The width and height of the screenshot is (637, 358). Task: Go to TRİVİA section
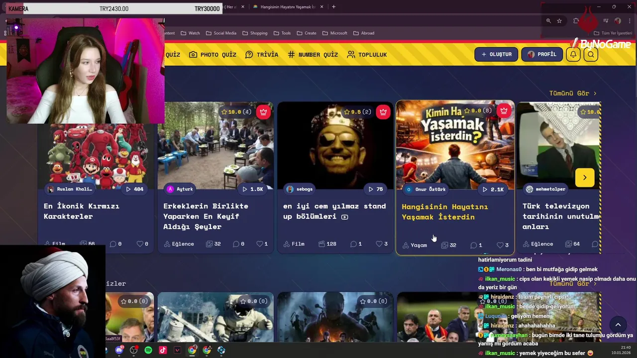[x=262, y=55]
